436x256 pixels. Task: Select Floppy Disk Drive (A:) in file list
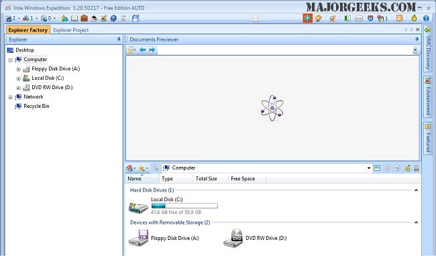tap(174, 238)
